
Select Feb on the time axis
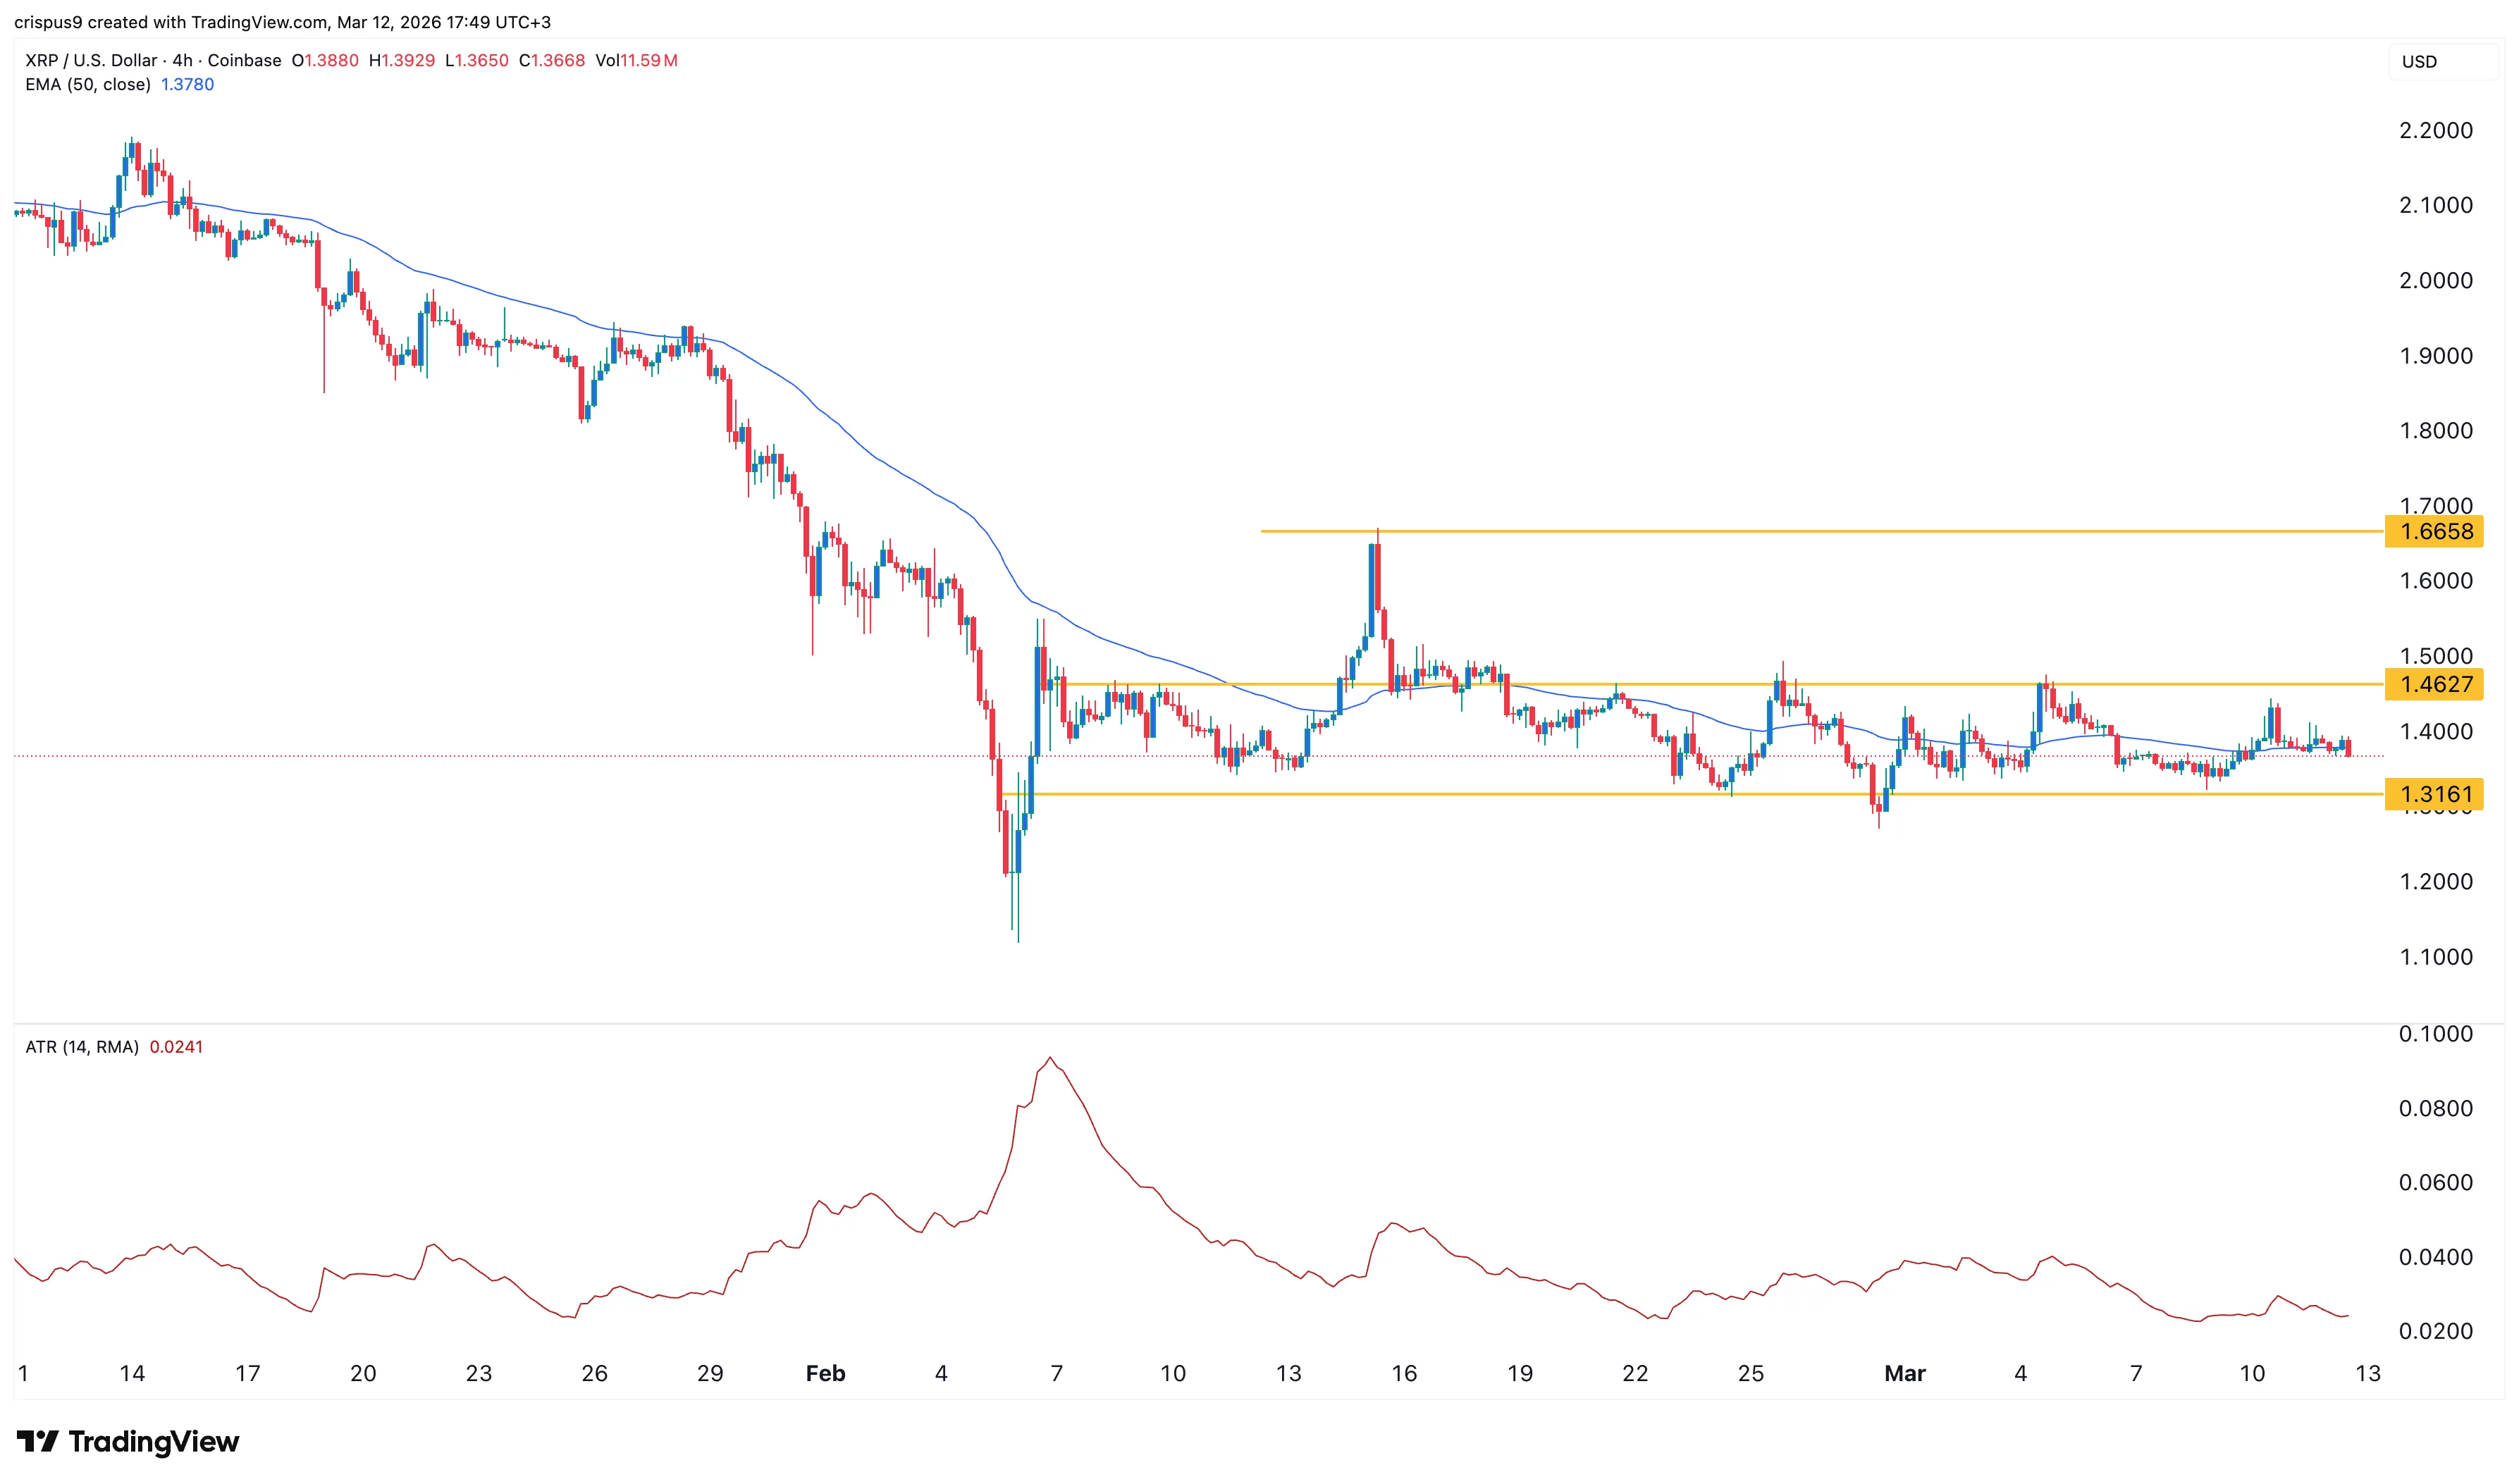pos(826,1373)
